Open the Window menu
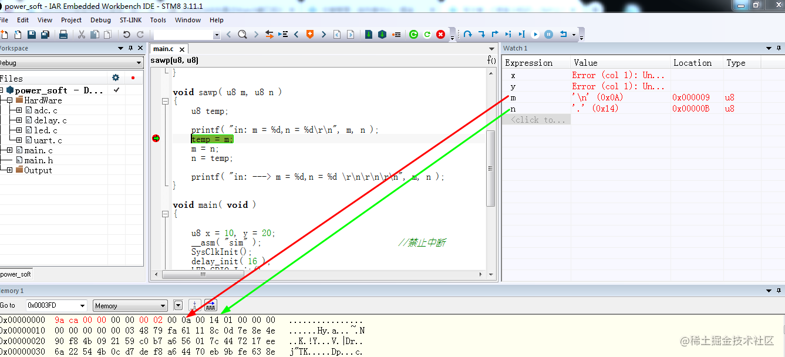 188,20
